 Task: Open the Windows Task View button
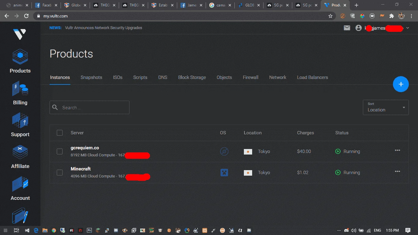click(x=16, y=230)
